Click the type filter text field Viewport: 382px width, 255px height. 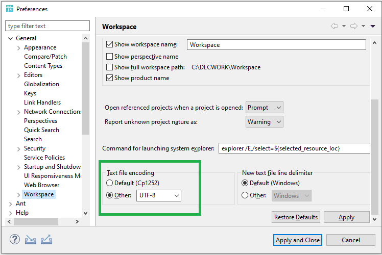[x=47, y=26]
